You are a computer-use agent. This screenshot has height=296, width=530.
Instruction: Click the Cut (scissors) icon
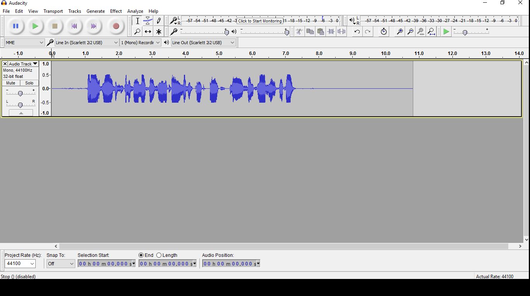[299, 32]
